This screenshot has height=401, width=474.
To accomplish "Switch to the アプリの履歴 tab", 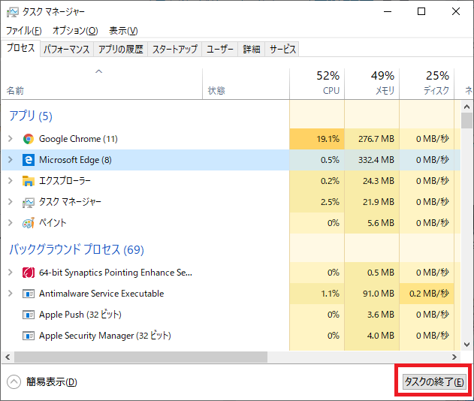I will click(121, 49).
